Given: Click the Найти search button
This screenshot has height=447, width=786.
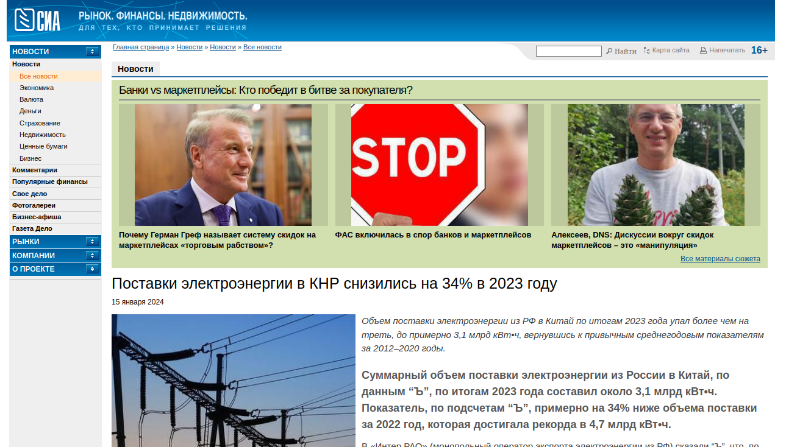Looking at the screenshot, I should click(x=626, y=51).
